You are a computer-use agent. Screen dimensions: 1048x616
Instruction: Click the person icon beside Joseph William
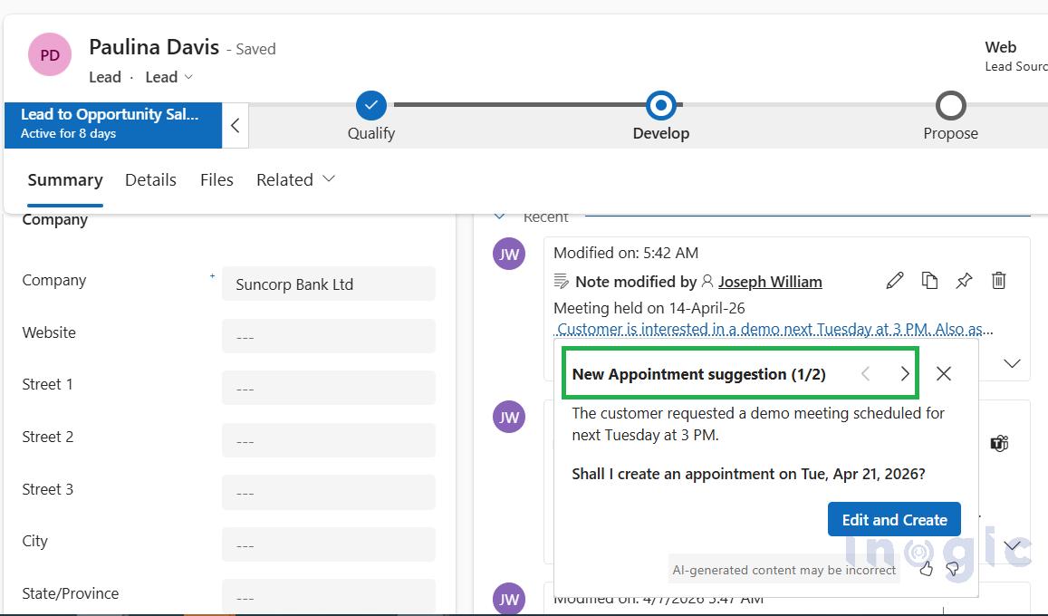[x=707, y=282]
